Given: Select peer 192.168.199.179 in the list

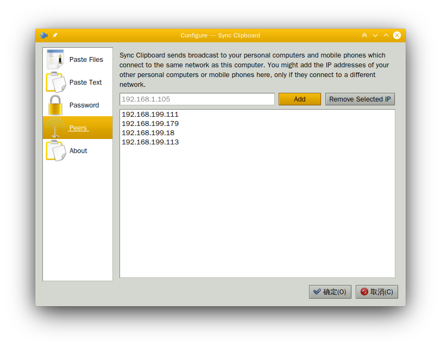Looking at the screenshot, I should (x=150, y=124).
